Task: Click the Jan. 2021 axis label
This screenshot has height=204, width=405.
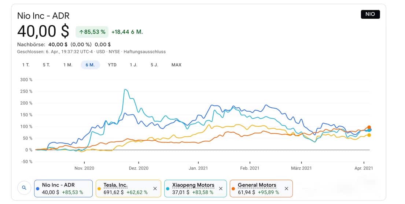Action: click(x=198, y=168)
